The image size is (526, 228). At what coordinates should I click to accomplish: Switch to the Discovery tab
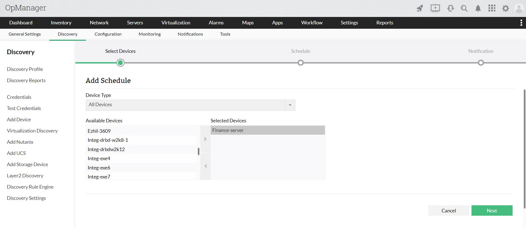tap(68, 34)
